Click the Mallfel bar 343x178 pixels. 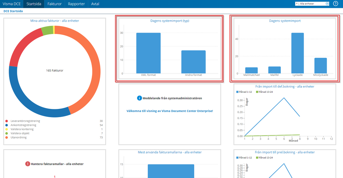pyautogui.click(x=275, y=70)
